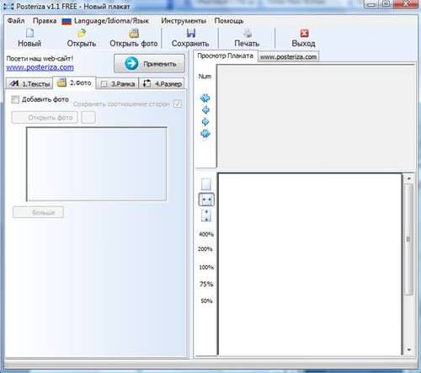Go to first page with top blue arrow

pyautogui.click(x=205, y=98)
